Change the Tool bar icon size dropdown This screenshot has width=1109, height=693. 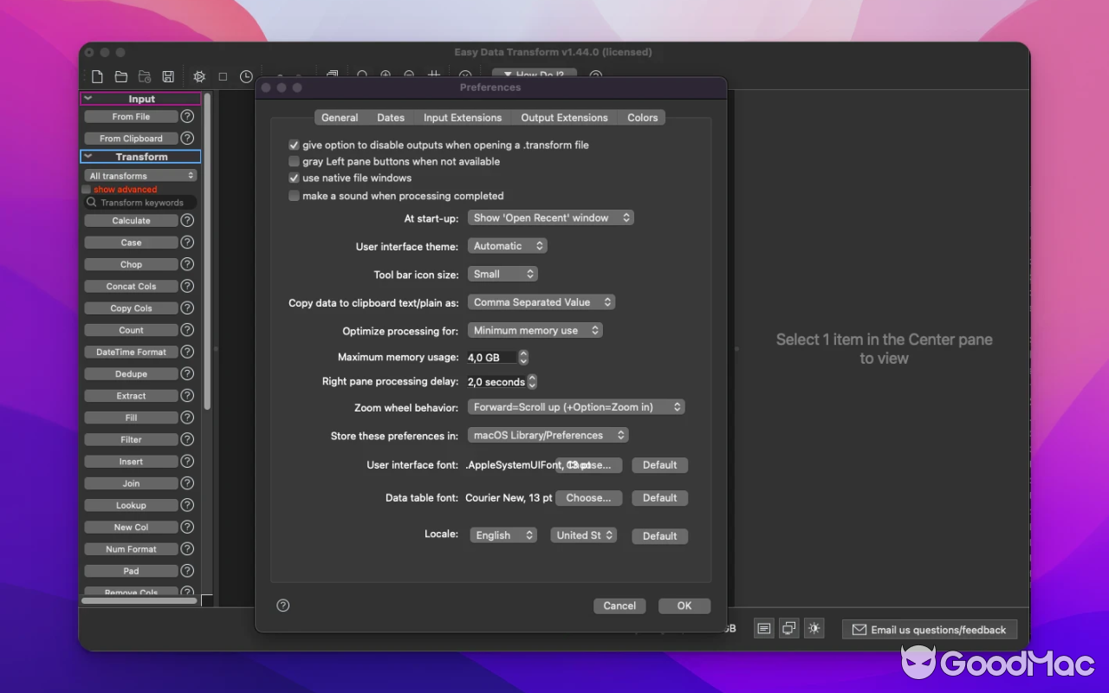(x=503, y=274)
